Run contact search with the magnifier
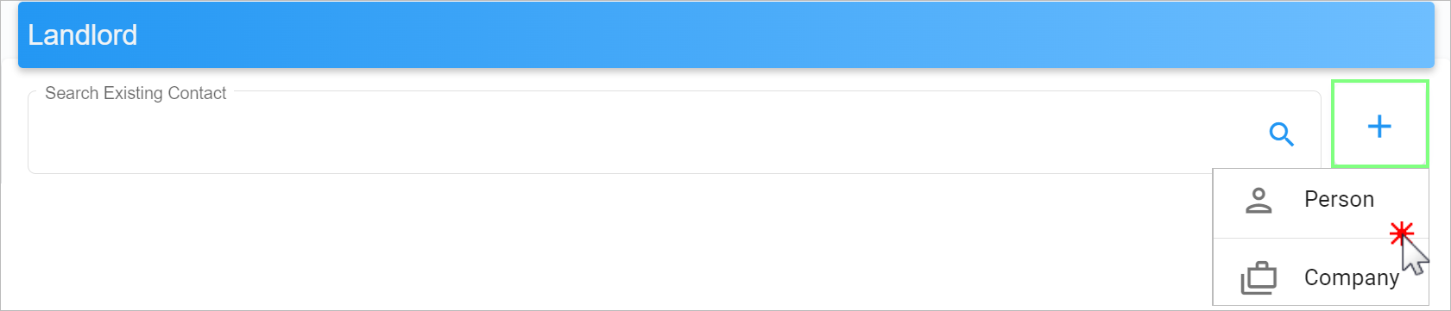This screenshot has height=311, width=1451. pyautogui.click(x=1281, y=134)
